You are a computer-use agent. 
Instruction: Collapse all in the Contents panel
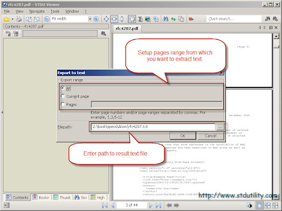pos(16,34)
